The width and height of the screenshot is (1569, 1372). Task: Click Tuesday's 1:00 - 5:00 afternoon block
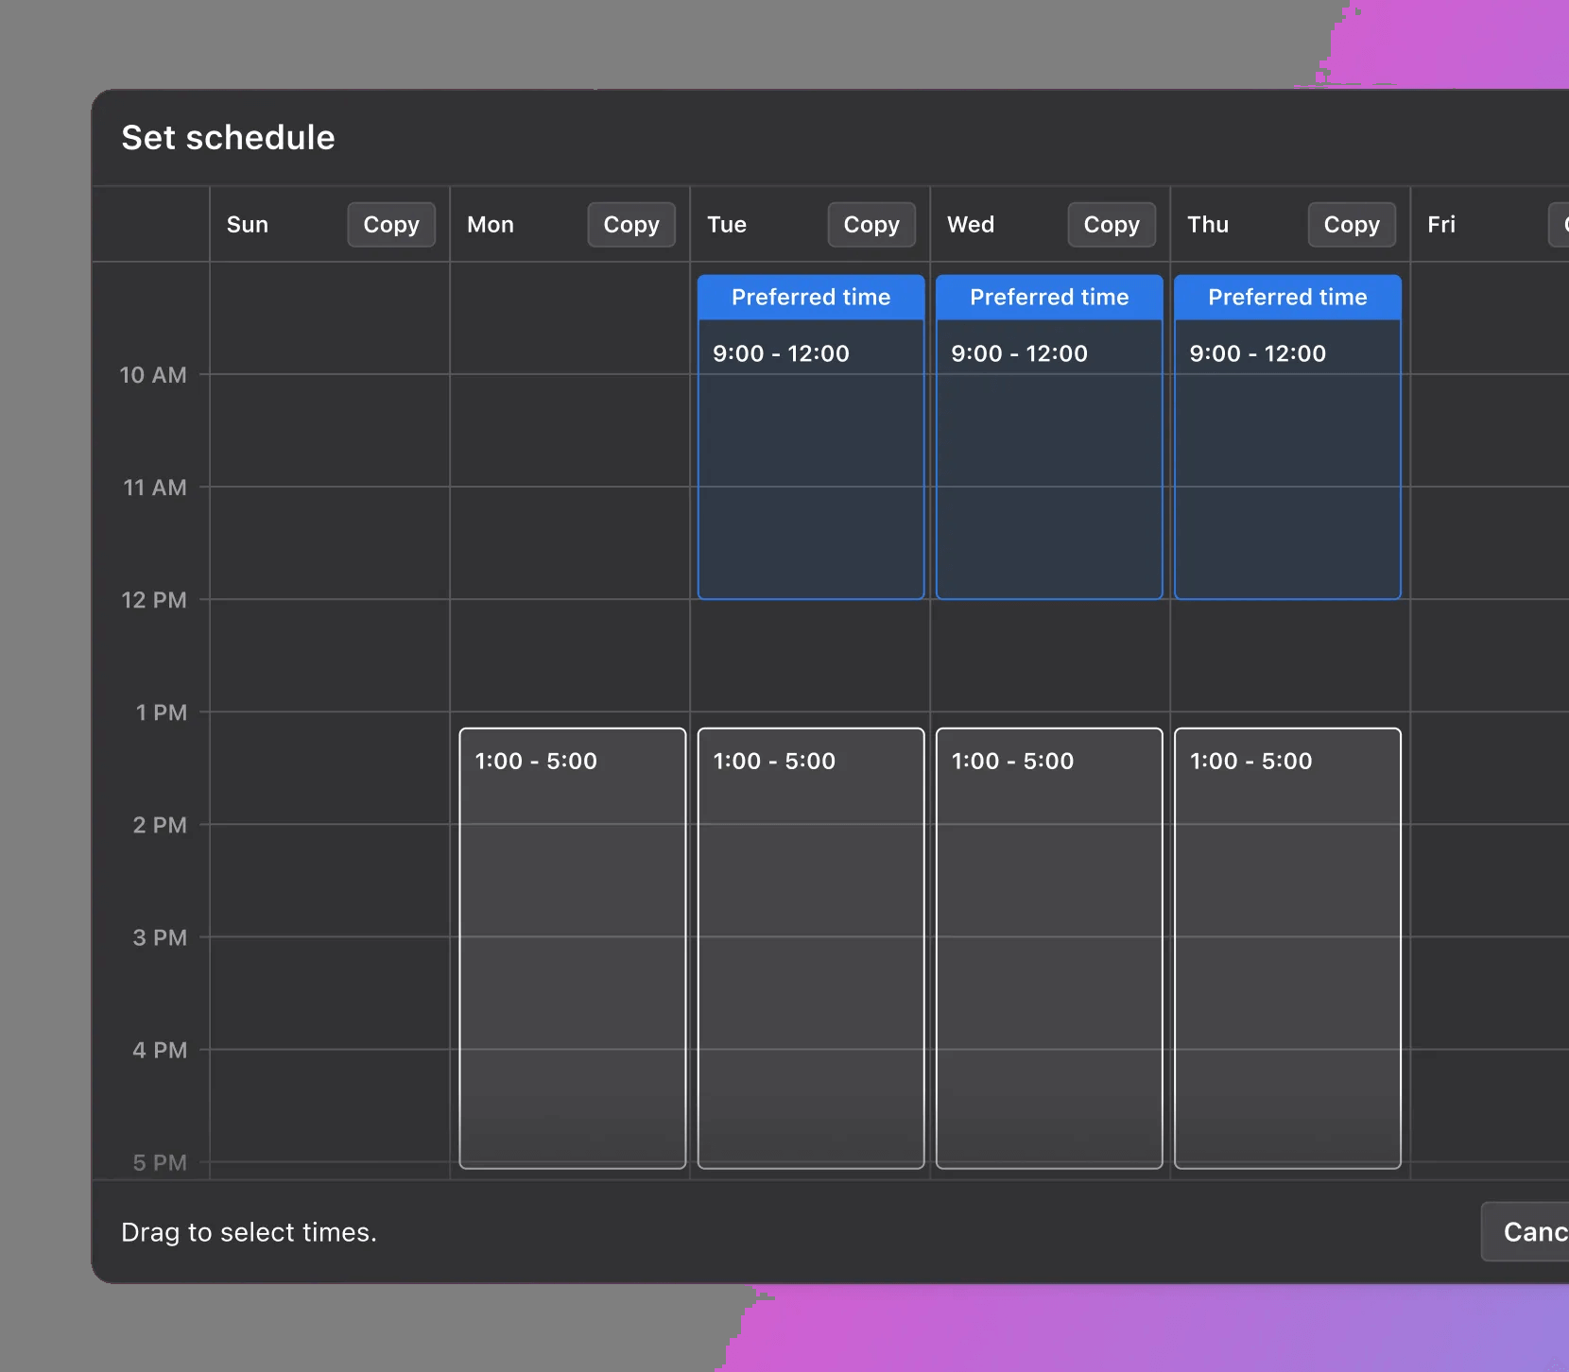click(810, 947)
